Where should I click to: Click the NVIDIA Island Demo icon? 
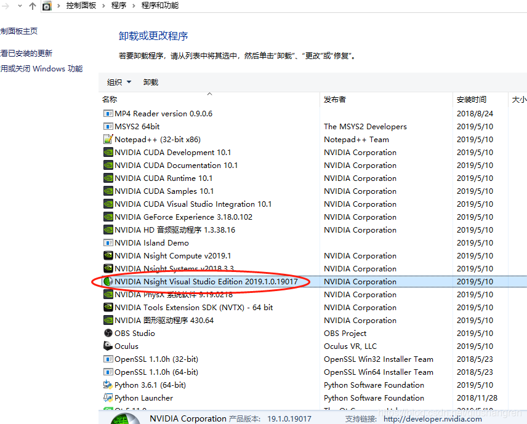[108, 242]
